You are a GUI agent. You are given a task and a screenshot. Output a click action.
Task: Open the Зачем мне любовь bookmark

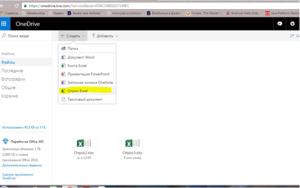(x=85, y=13)
